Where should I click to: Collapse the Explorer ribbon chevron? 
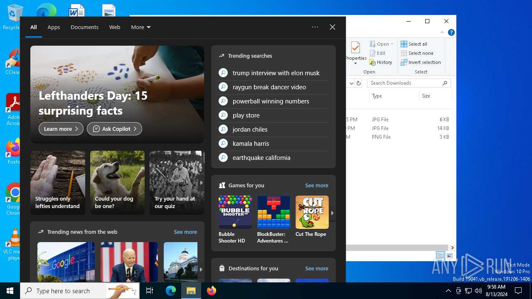442,32
